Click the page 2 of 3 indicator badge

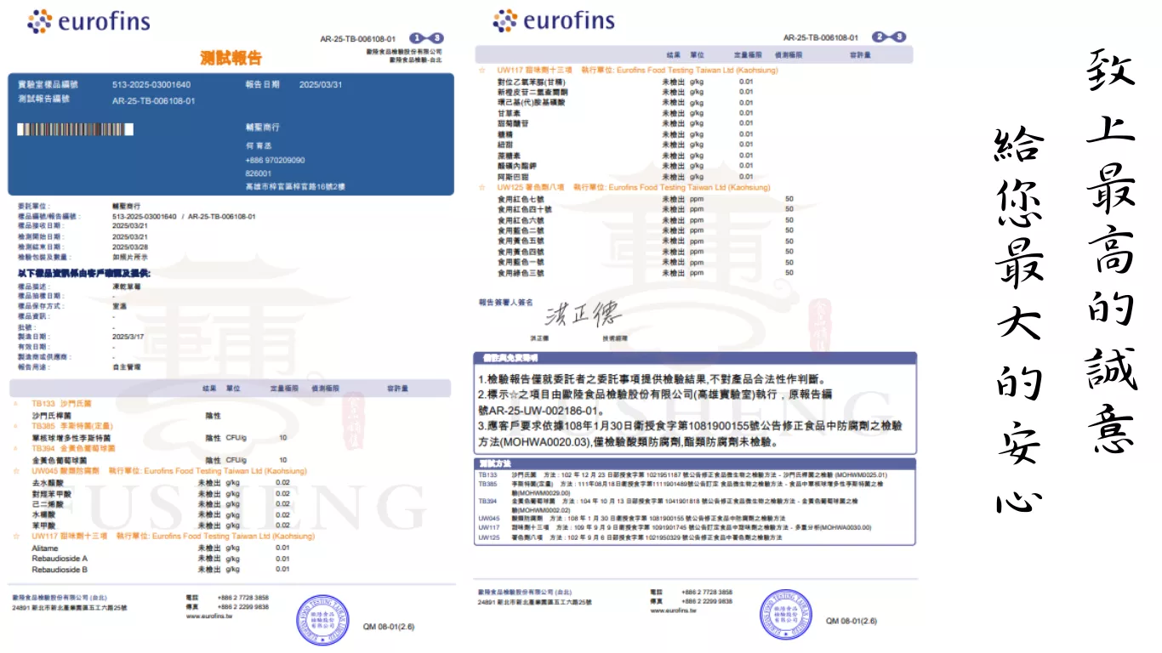(889, 37)
